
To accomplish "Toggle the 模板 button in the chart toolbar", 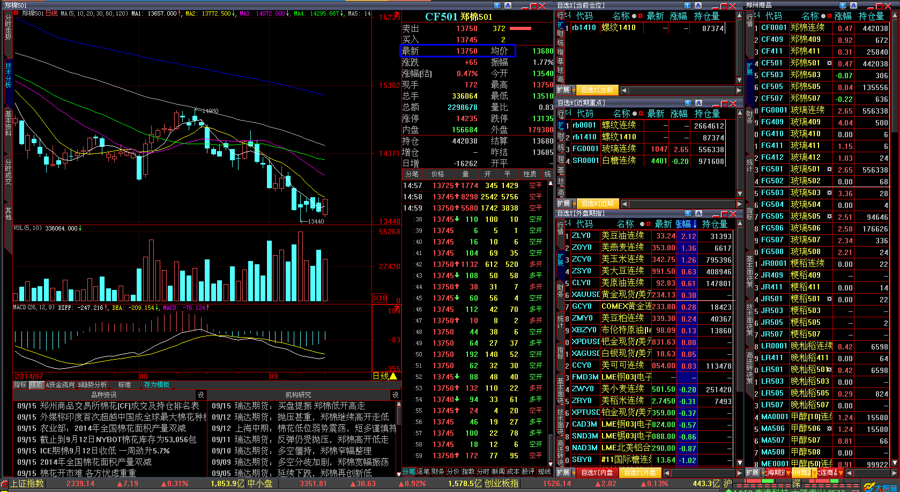I will tap(36, 385).
